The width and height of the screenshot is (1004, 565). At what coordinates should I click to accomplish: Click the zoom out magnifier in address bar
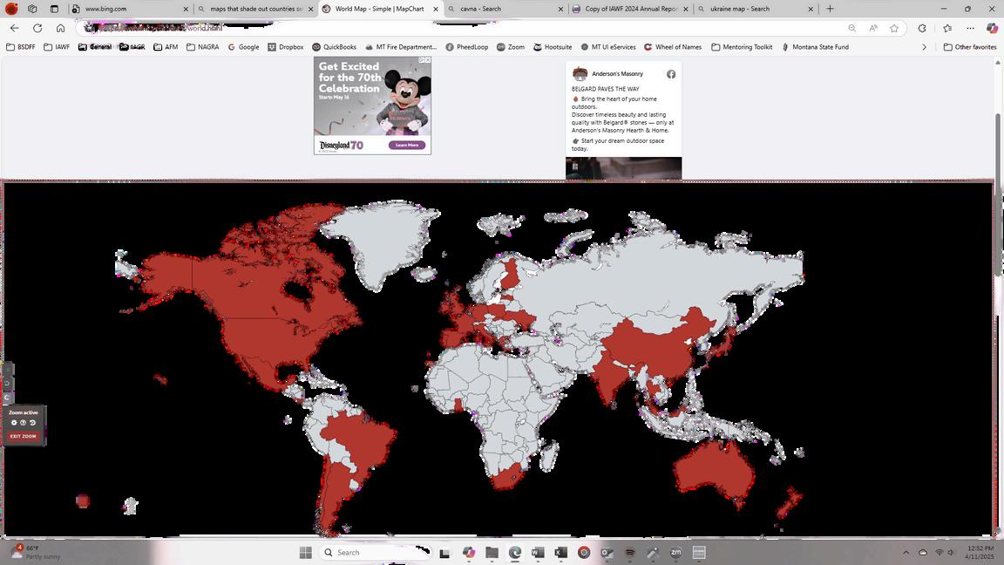[851, 28]
